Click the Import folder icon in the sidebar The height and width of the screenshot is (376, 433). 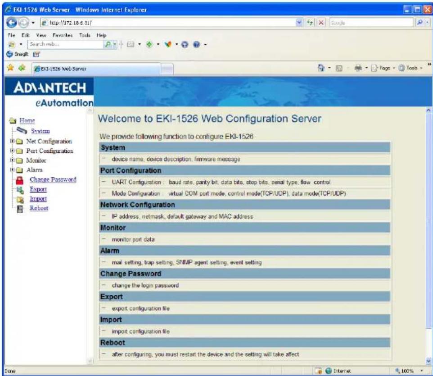pos(20,199)
